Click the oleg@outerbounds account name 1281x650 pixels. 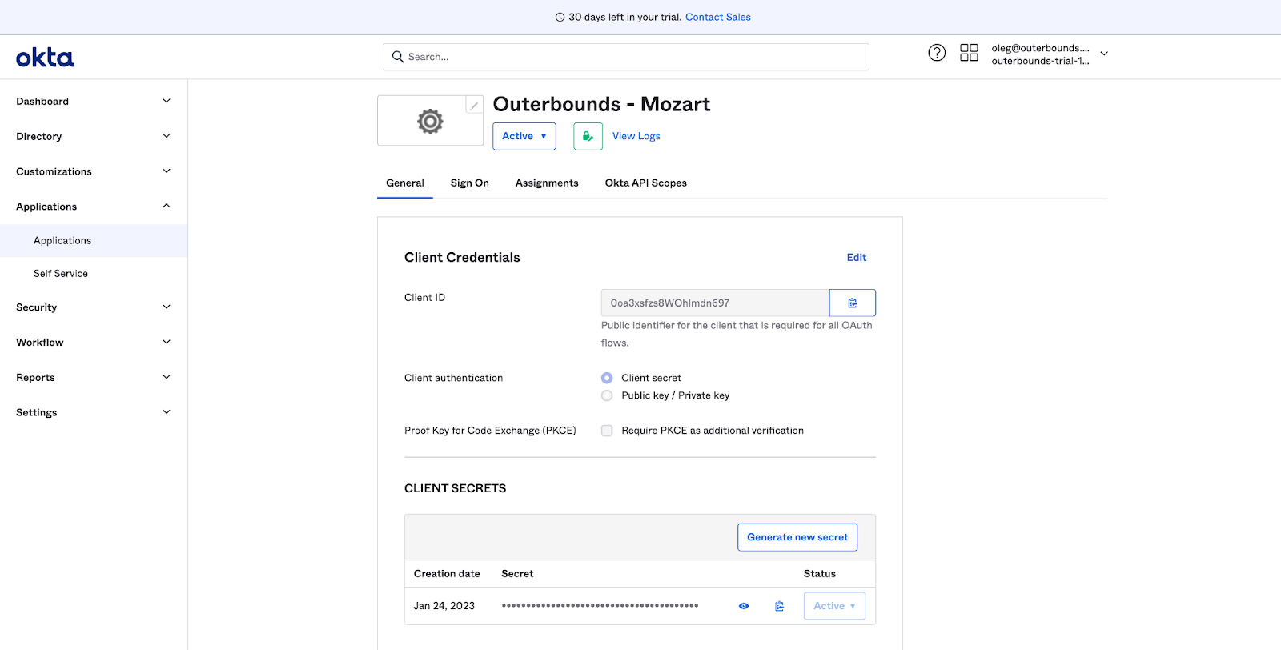[x=1040, y=48]
